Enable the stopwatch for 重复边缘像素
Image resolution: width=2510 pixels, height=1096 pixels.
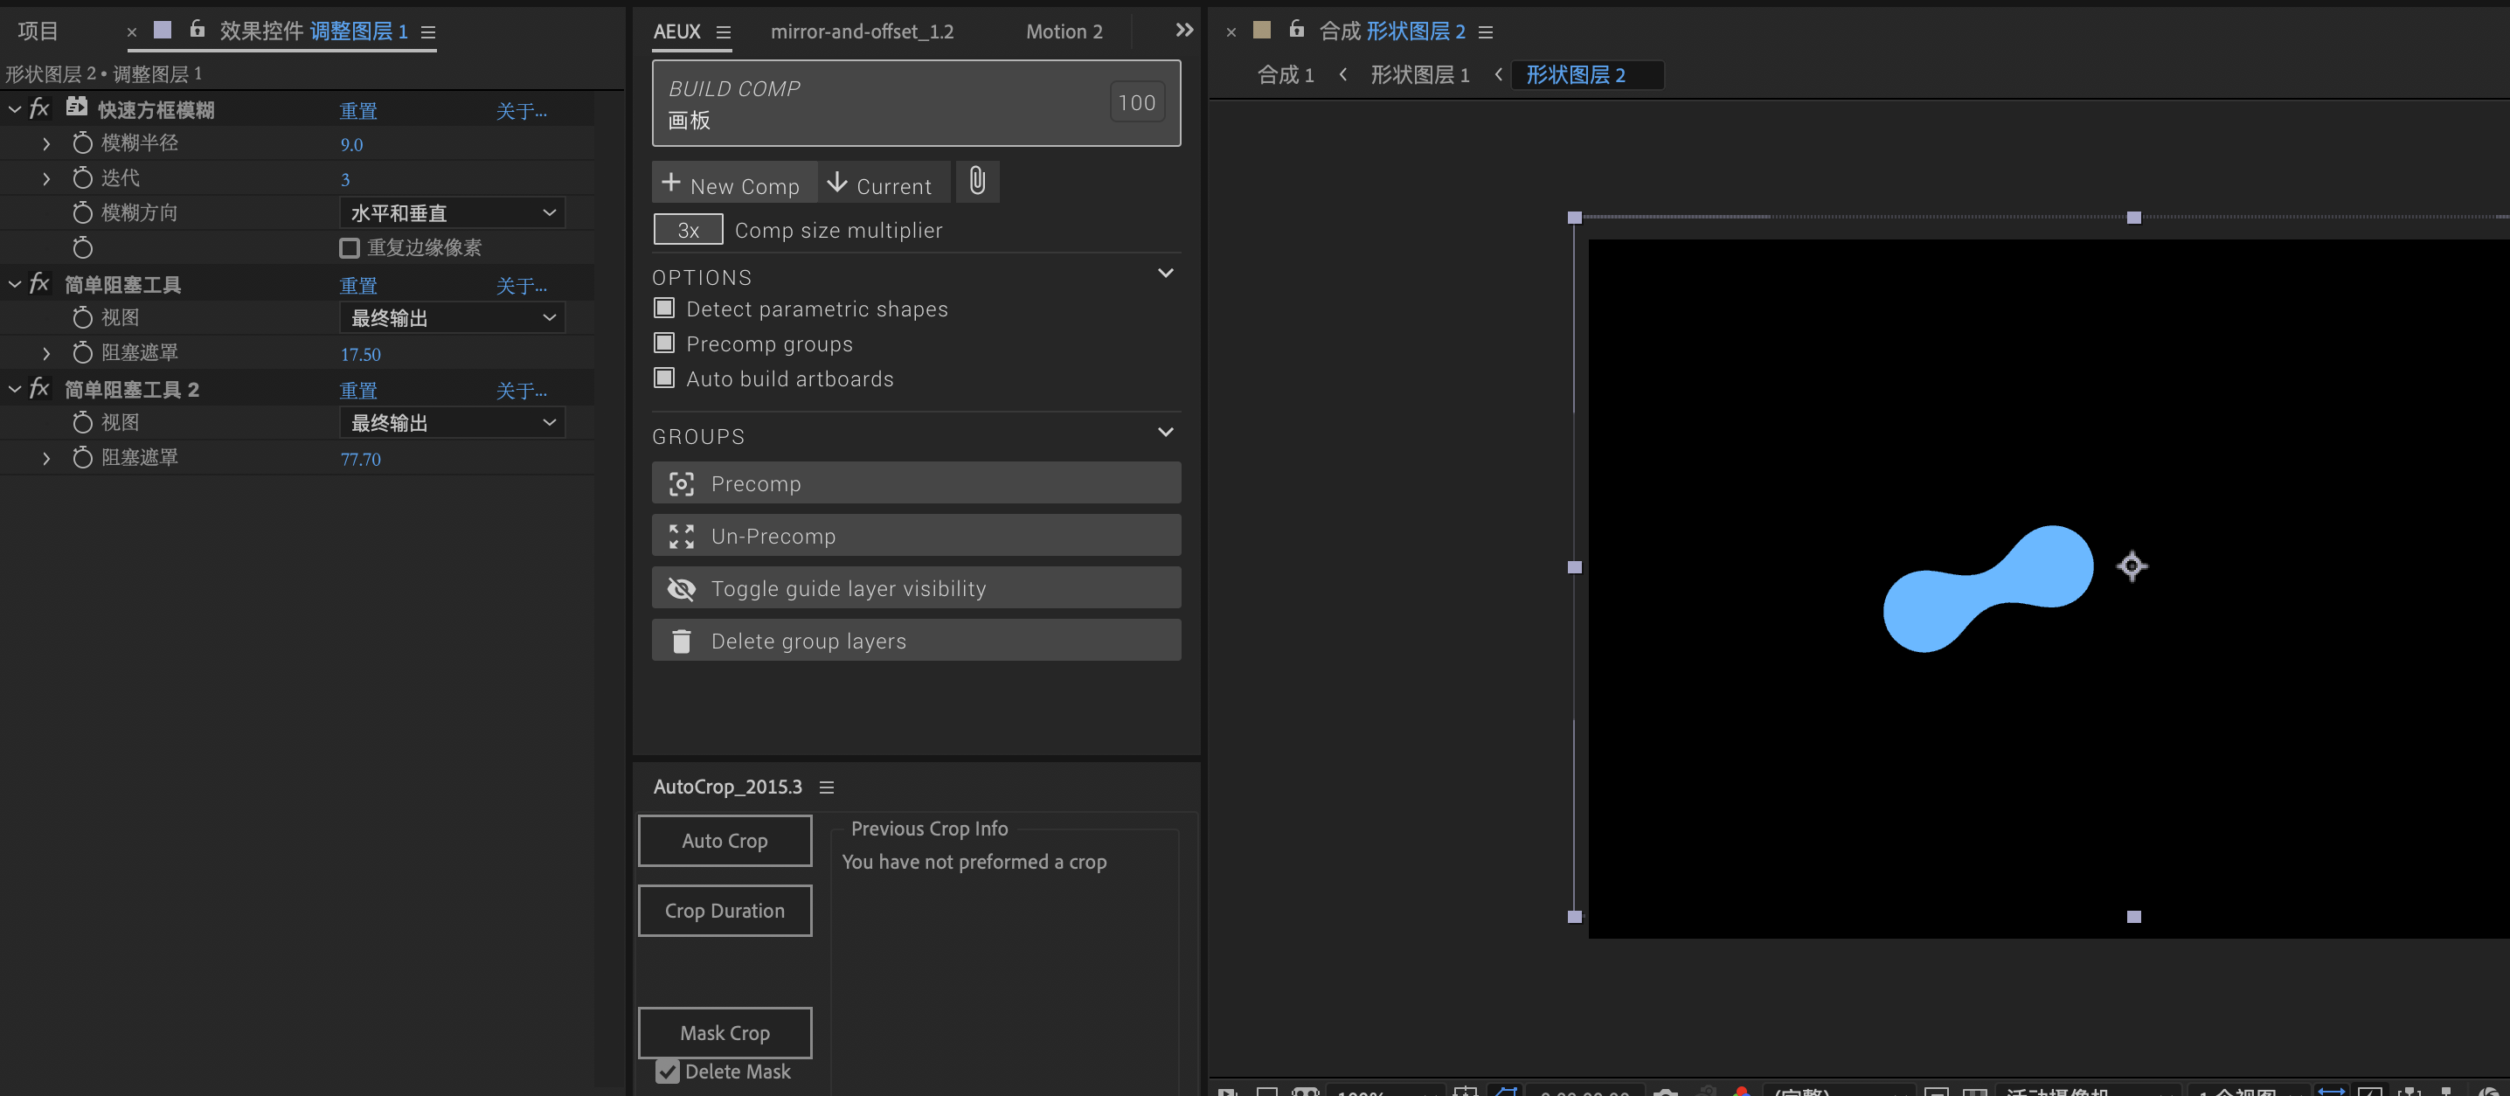[x=83, y=247]
